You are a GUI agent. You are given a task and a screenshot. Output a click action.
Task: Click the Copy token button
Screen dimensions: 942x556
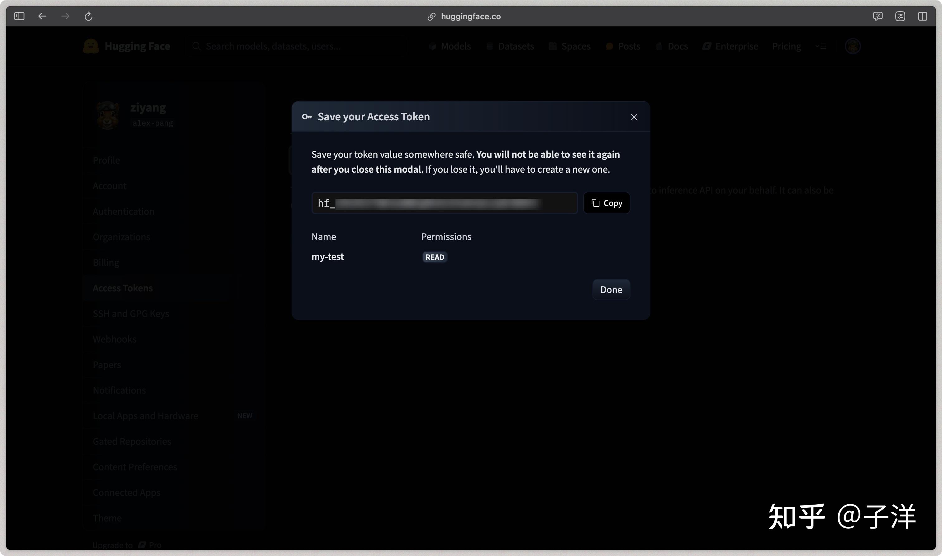point(607,203)
